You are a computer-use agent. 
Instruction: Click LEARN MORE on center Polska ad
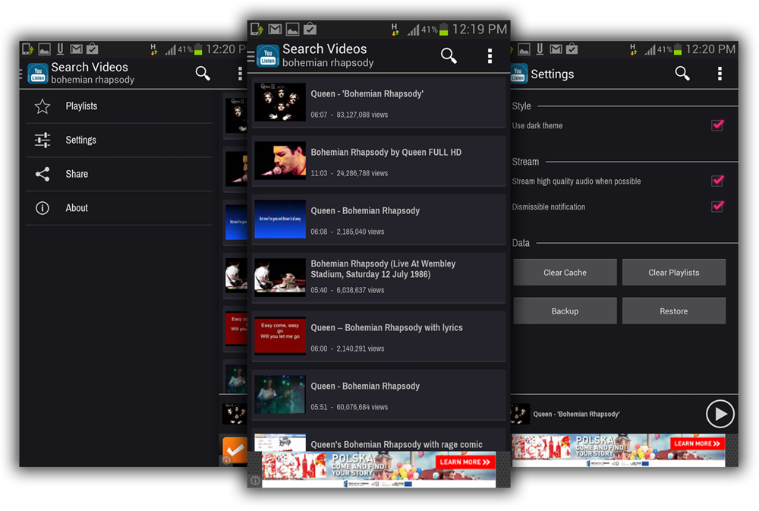coord(465,462)
